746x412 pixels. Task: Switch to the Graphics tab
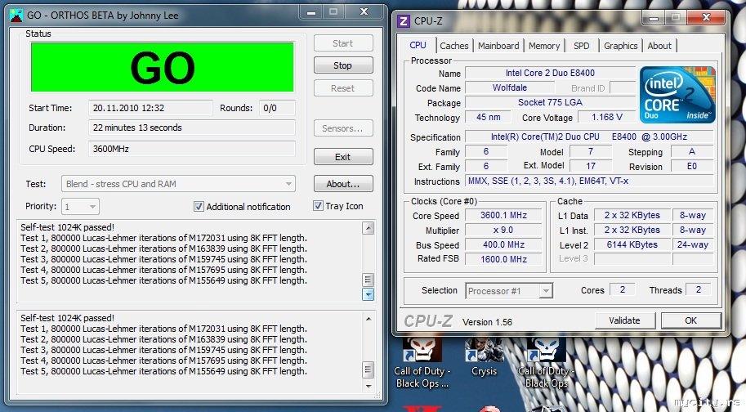620,46
